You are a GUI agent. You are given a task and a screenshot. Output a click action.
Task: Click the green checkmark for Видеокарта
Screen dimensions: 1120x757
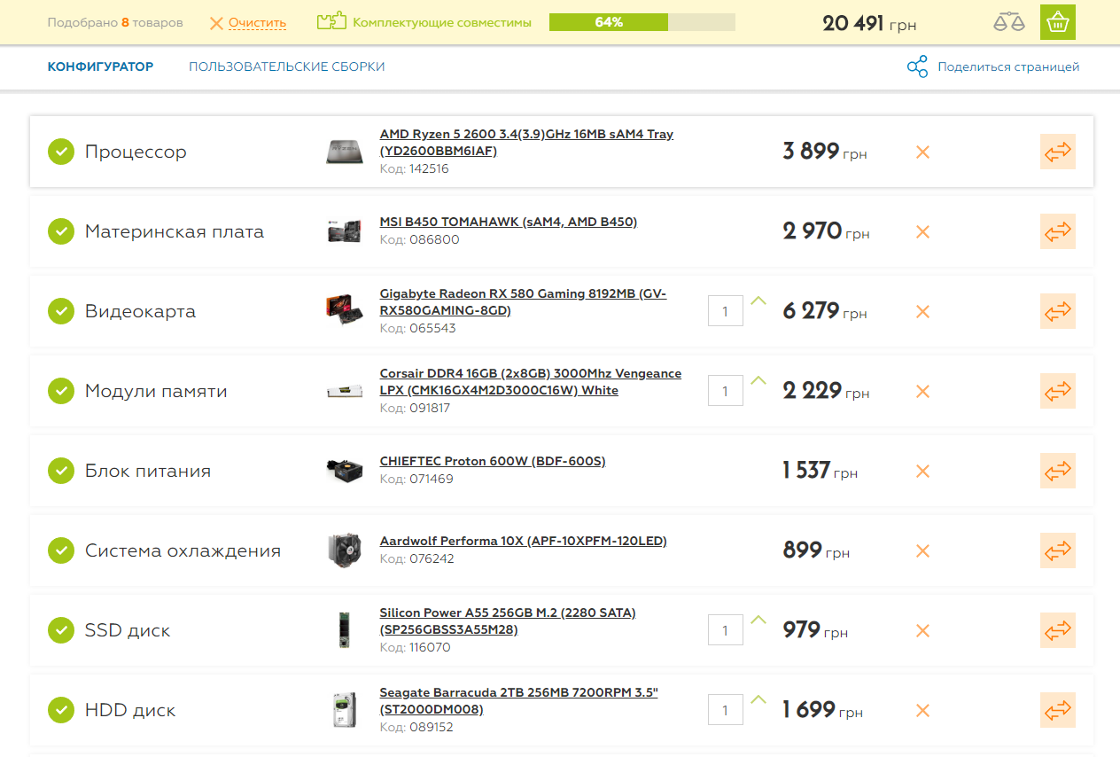coord(61,311)
